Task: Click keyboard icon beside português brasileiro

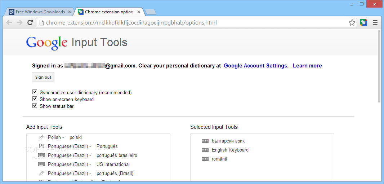Action: pos(41,155)
